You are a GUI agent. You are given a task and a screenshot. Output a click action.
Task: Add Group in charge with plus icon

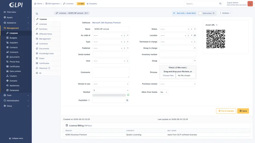195,48
